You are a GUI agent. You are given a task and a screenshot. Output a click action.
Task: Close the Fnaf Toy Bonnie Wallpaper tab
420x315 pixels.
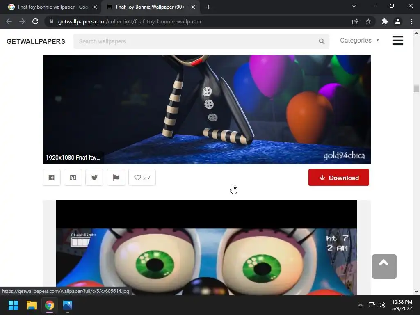coord(193,7)
